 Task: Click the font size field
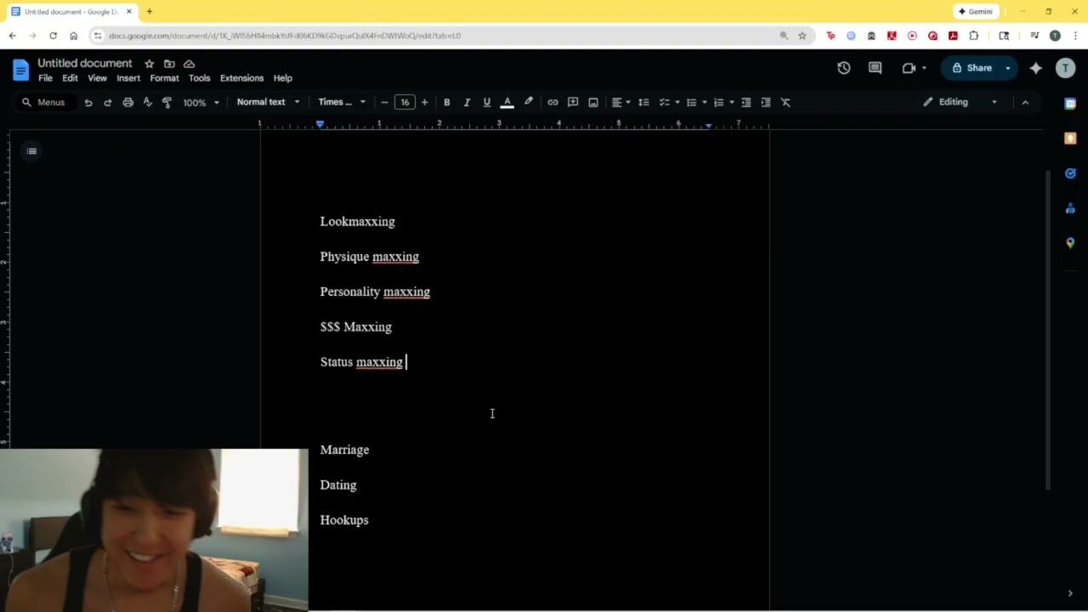pyautogui.click(x=405, y=102)
